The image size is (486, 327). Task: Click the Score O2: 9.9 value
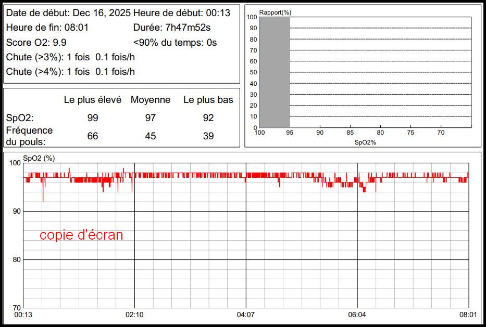36,43
